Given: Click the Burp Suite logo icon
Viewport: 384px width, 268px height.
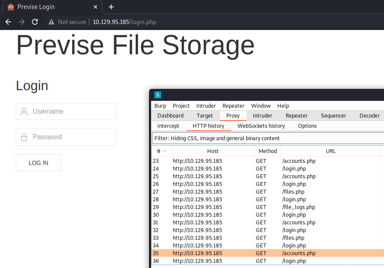Looking at the screenshot, I should coord(157,95).
